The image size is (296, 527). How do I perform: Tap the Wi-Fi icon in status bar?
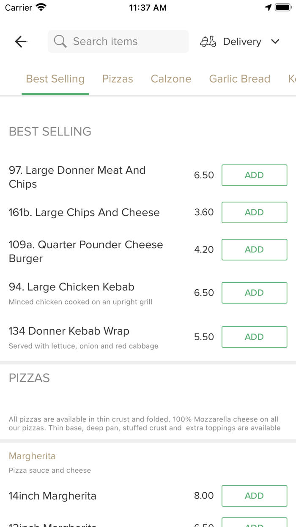(41, 7)
